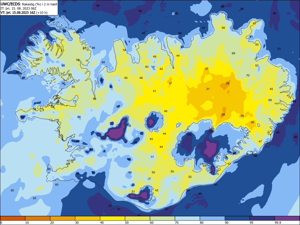Click the humidity value "46" on the map
This screenshot has height=225, width=300.
tap(166, 111)
